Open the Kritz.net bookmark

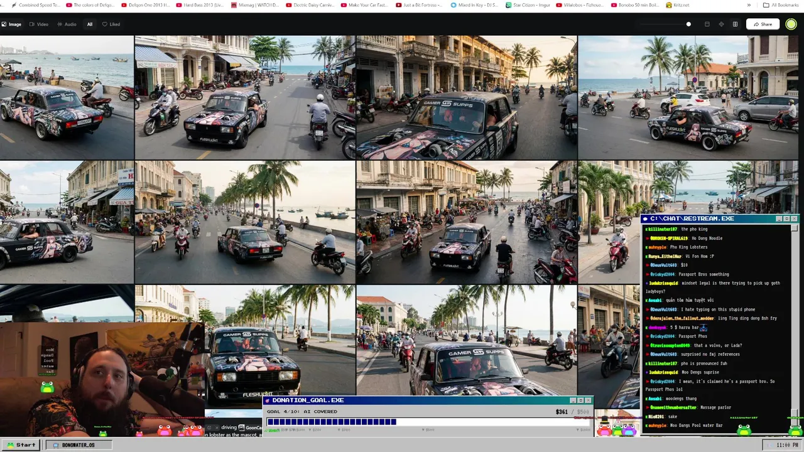[678, 5]
